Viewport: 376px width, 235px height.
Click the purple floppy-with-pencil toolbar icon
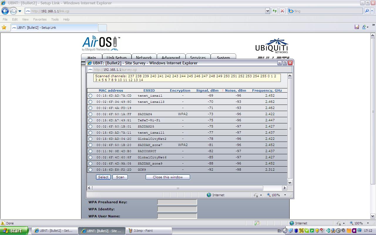click(x=357, y=27)
